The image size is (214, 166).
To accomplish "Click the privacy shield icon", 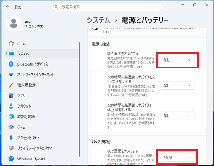I will [11, 148].
